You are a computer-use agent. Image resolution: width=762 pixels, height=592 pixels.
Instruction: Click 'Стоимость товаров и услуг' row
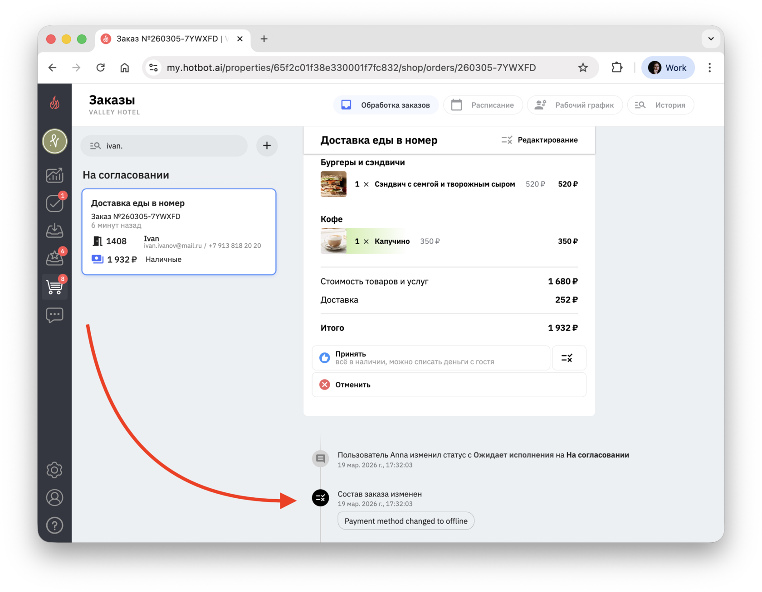point(449,281)
